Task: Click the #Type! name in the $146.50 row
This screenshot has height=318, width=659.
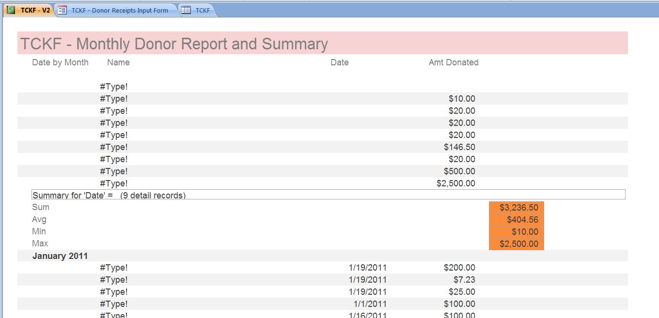Action: pyautogui.click(x=114, y=147)
